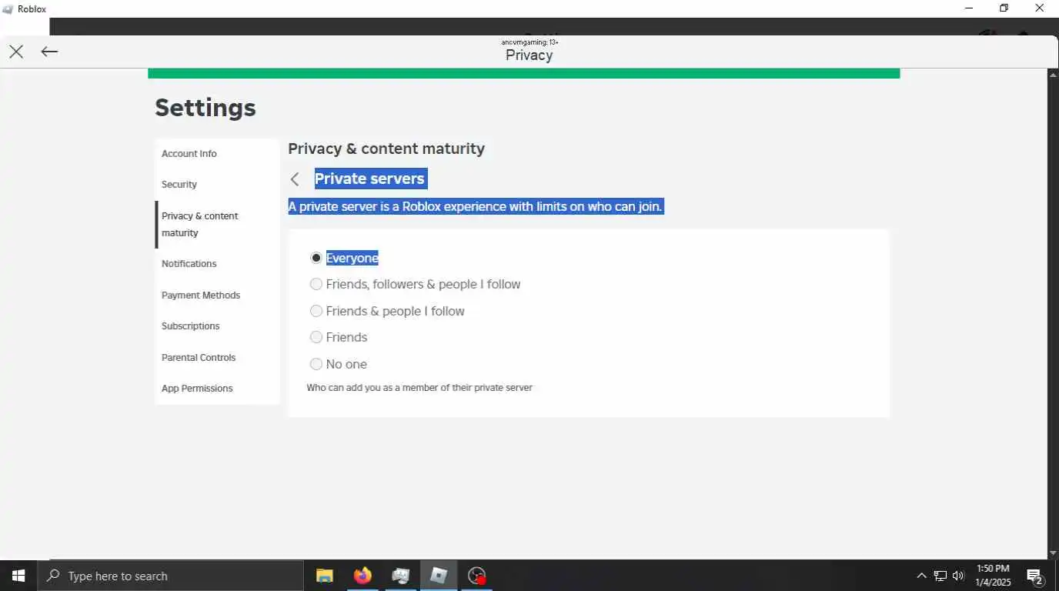Show hidden system tray icons
Viewport: 1059px width, 591px height.
921,576
